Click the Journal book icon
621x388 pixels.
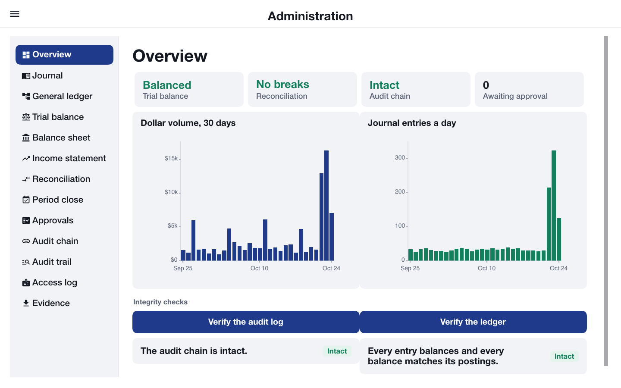[26, 76]
